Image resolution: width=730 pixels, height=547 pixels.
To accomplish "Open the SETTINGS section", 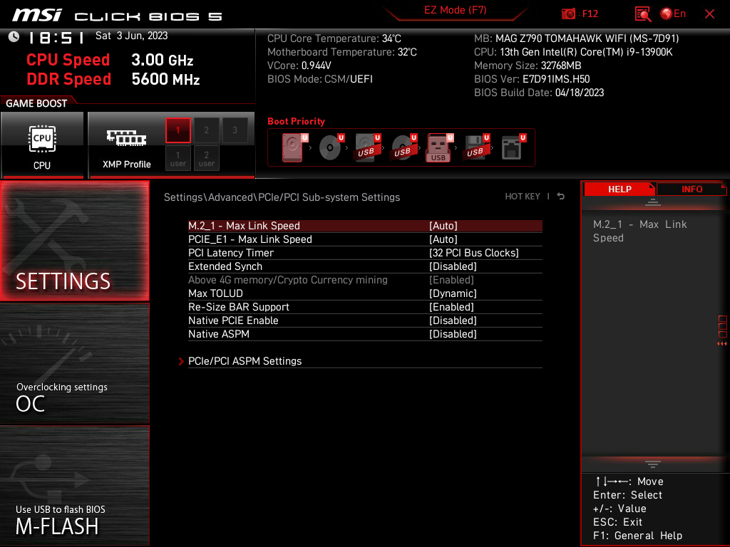I will click(74, 241).
